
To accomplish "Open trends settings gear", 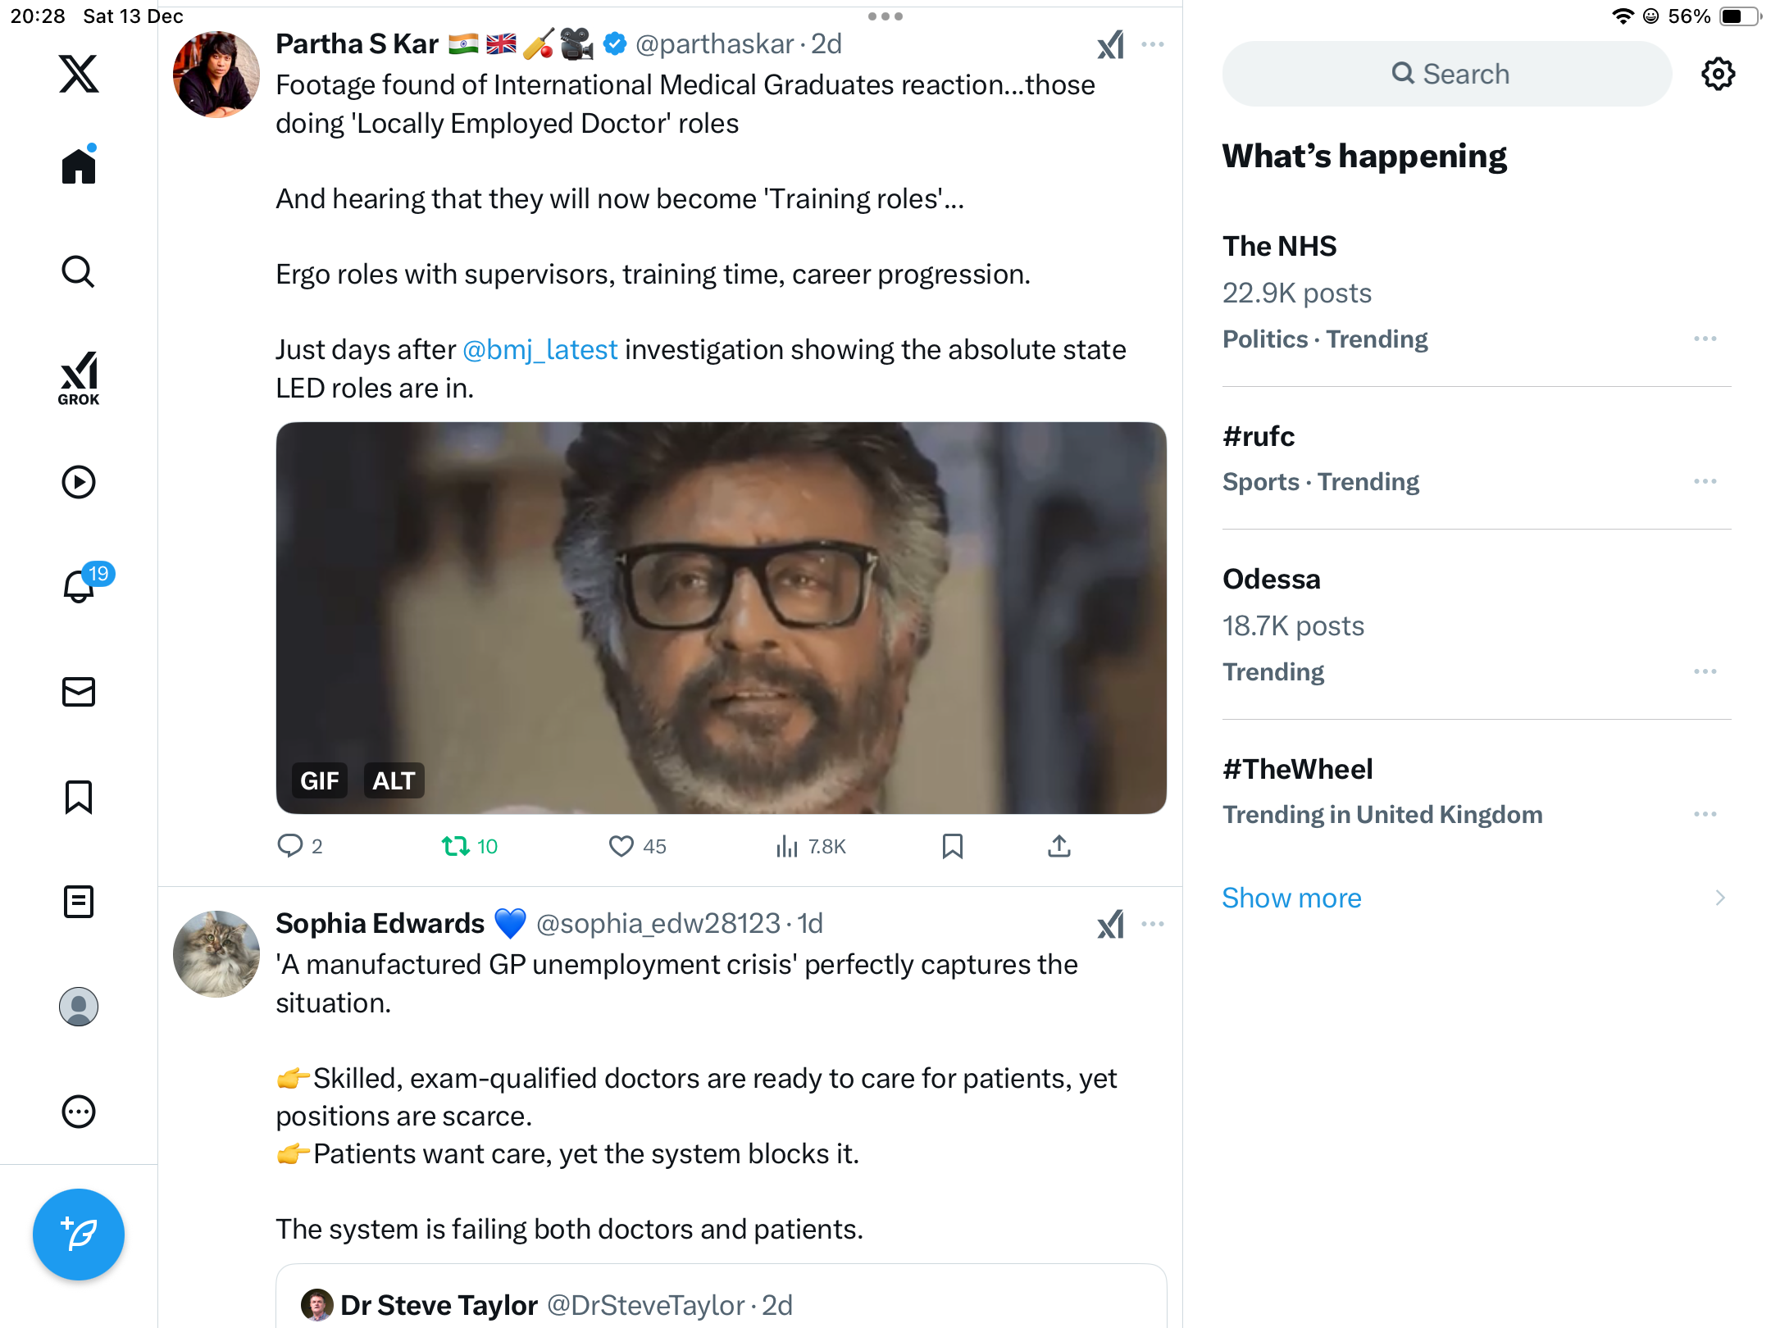I will [x=1718, y=74].
